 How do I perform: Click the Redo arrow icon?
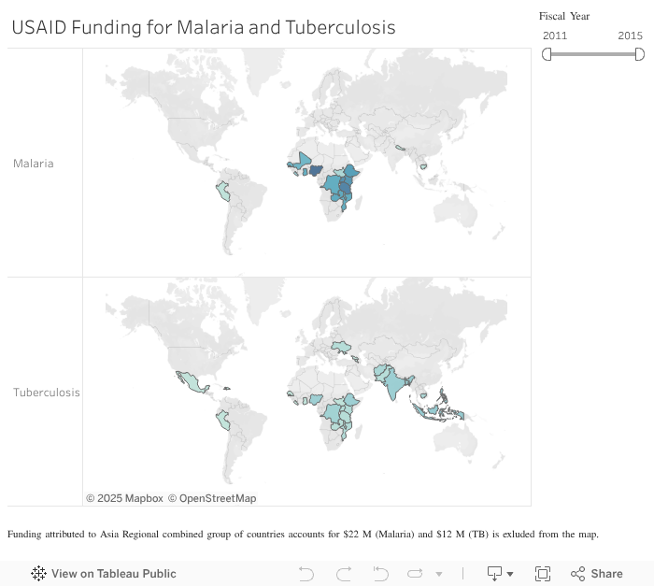tap(344, 573)
